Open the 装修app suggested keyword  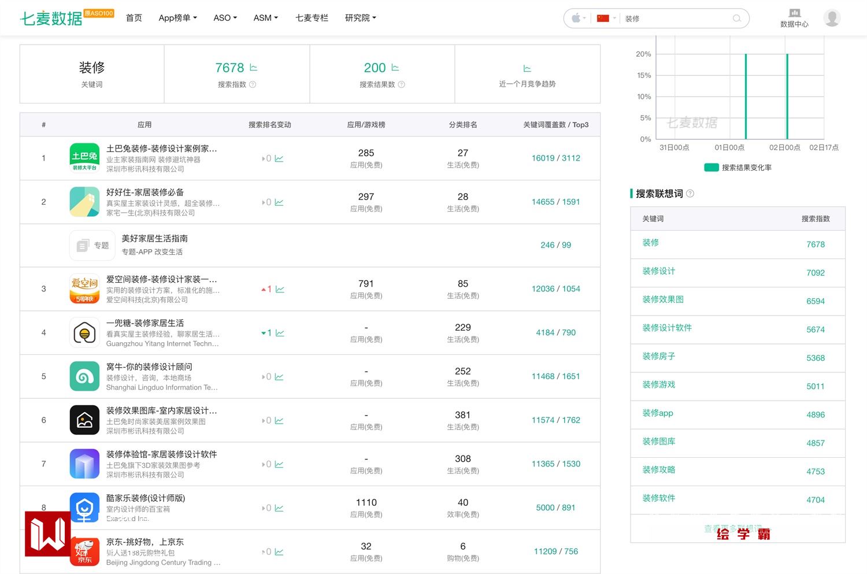tap(658, 413)
